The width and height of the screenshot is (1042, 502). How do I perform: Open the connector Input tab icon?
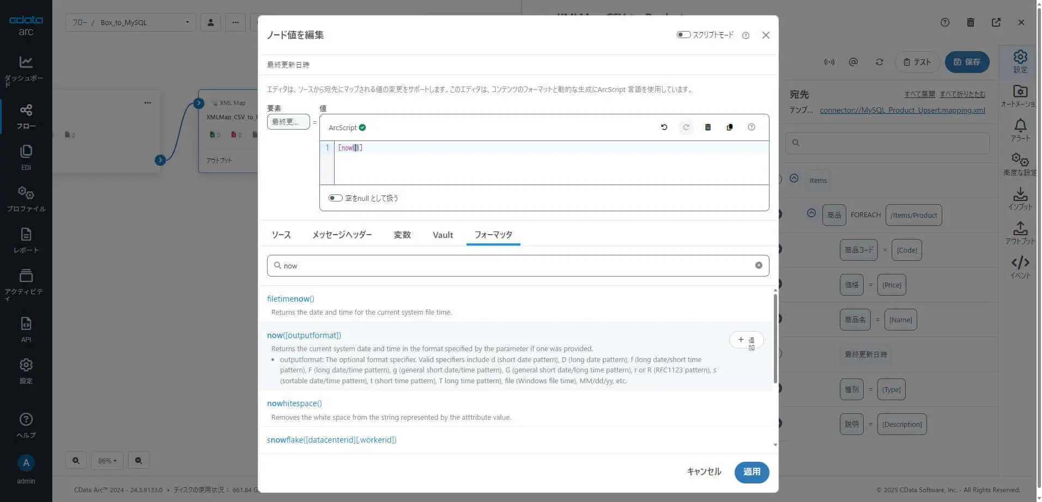coord(1020,199)
